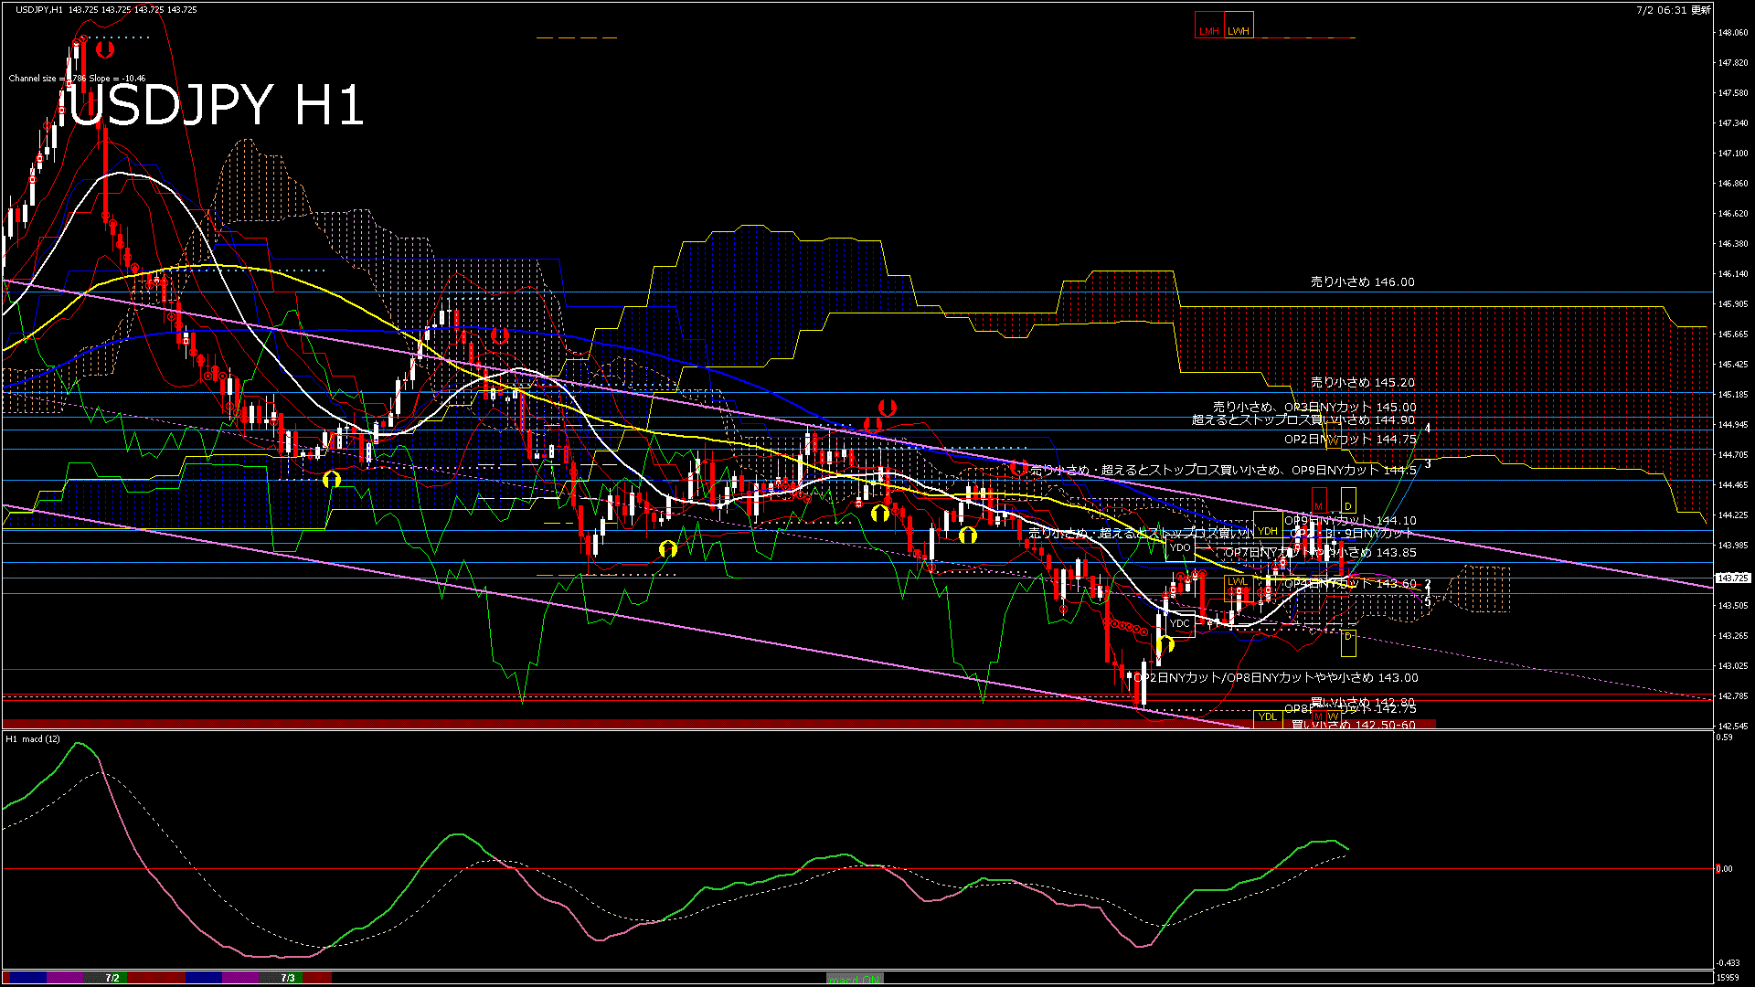The image size is (1755, 987).
Task: Click the OP2日NYカット 144.75 label
Action: coord(1350,440)
